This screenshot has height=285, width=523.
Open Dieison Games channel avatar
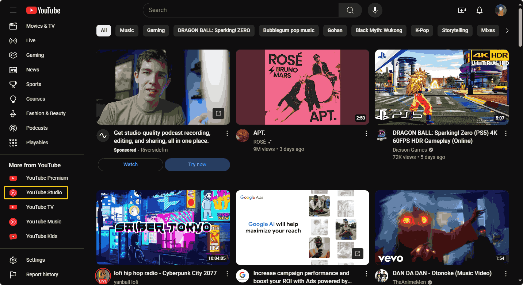(x=382, y=136)
